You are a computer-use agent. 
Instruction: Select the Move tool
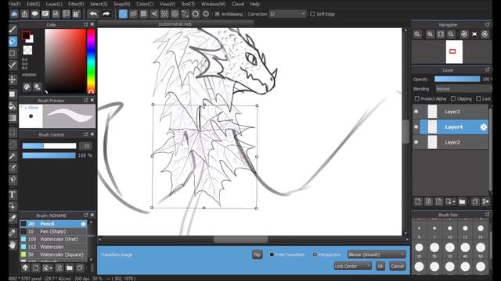[x=13, y=80]
